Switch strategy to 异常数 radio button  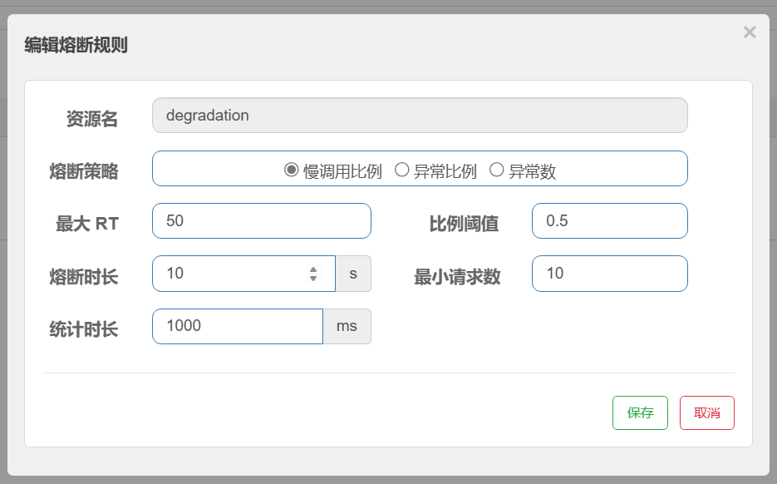(497, 170)
